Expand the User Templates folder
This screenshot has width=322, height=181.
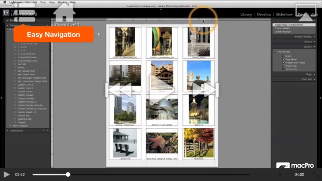click(11, 126)
